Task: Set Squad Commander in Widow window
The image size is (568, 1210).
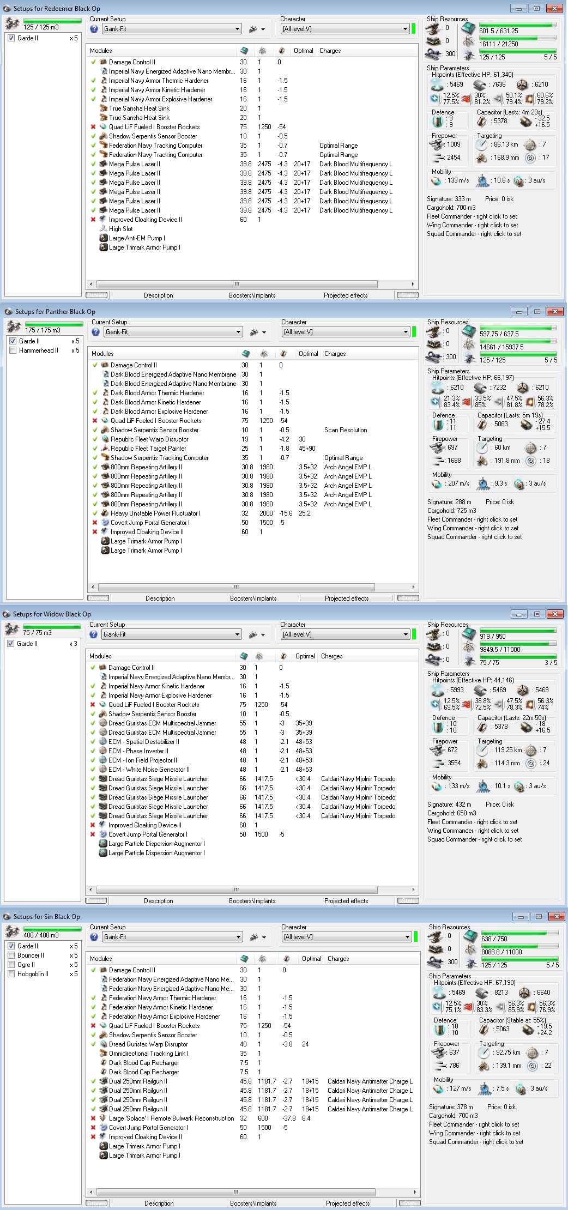Action: pyautogui.click(x=474, y=839)
